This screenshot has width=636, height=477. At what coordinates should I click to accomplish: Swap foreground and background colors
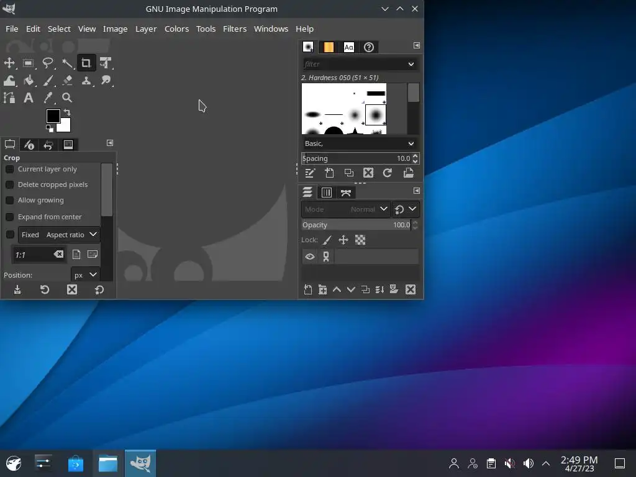point(67,112)
